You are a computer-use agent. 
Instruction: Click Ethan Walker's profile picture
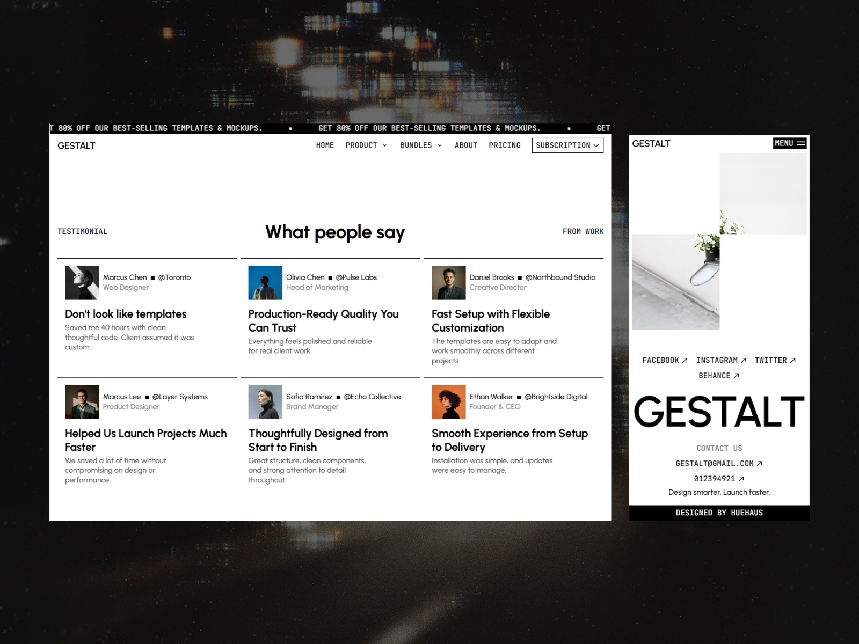click(448, 402)
